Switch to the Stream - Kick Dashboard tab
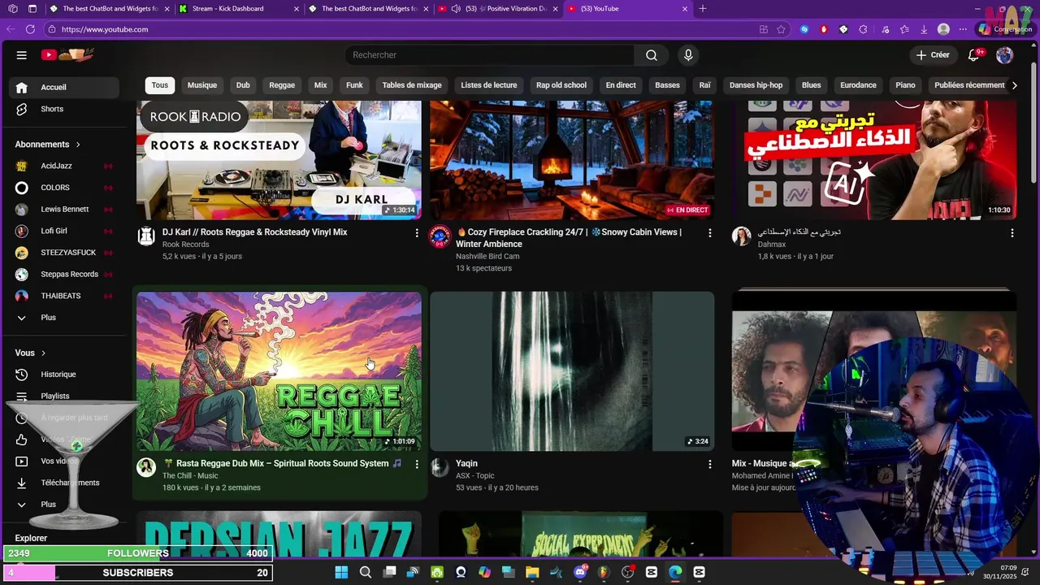Screen dimensions: 1040x585 click(237, 9)
